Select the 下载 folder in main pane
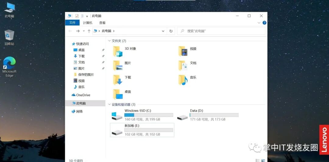The width and height of the screenshot is (329, 162). point(118,80)
